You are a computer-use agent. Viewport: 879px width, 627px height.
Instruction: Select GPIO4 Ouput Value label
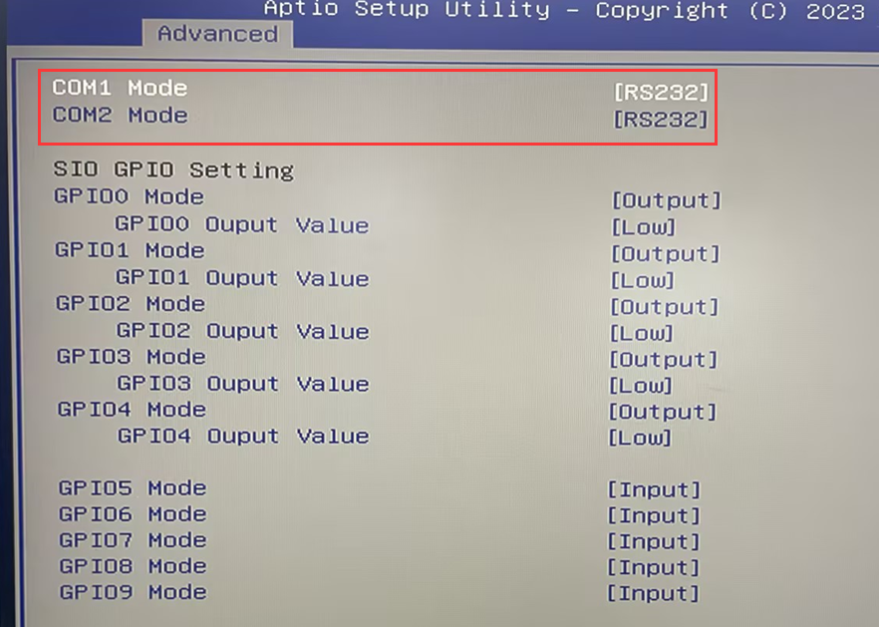[243, 436]
